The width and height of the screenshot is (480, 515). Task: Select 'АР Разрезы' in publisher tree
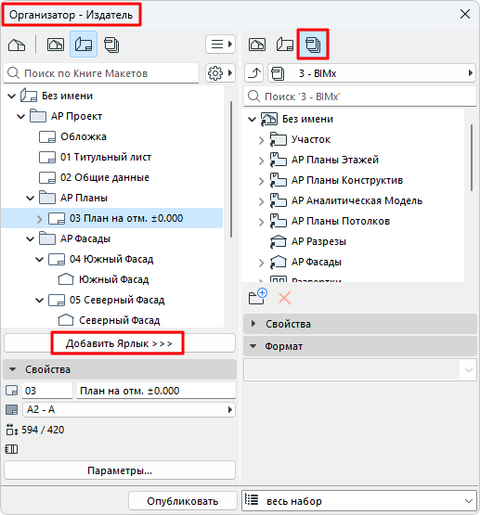308,241
